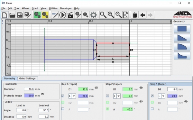193x120 pixels.
Task: Expand the Step 2 L dropdown
Action: (118, 96)
